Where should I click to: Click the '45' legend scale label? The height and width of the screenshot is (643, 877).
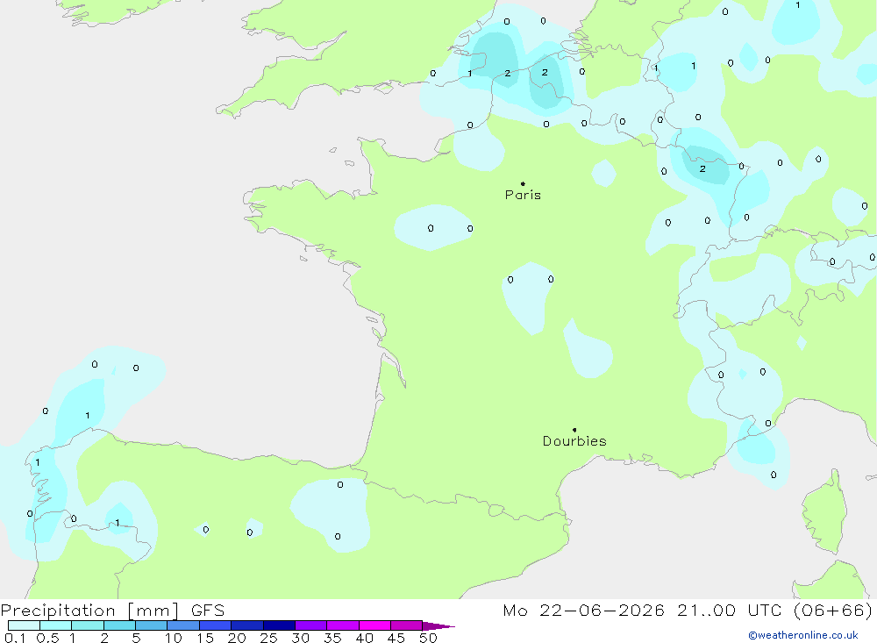click(x=396, y=638)
